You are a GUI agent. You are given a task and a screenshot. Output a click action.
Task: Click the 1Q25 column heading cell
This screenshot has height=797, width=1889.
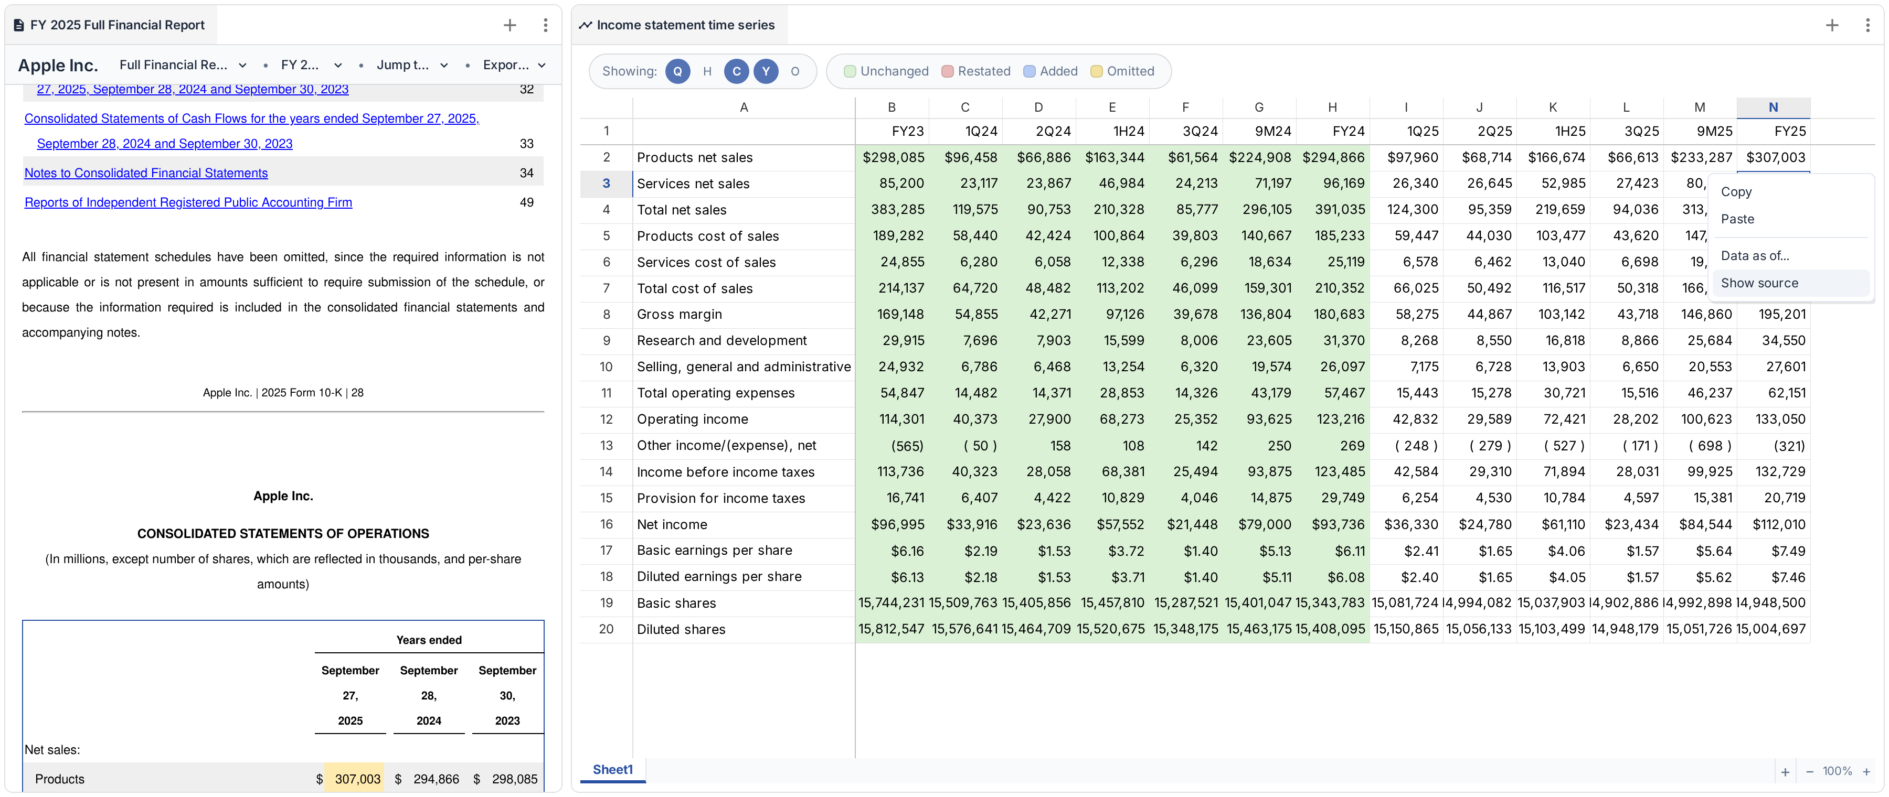[x=1406, y=131]
